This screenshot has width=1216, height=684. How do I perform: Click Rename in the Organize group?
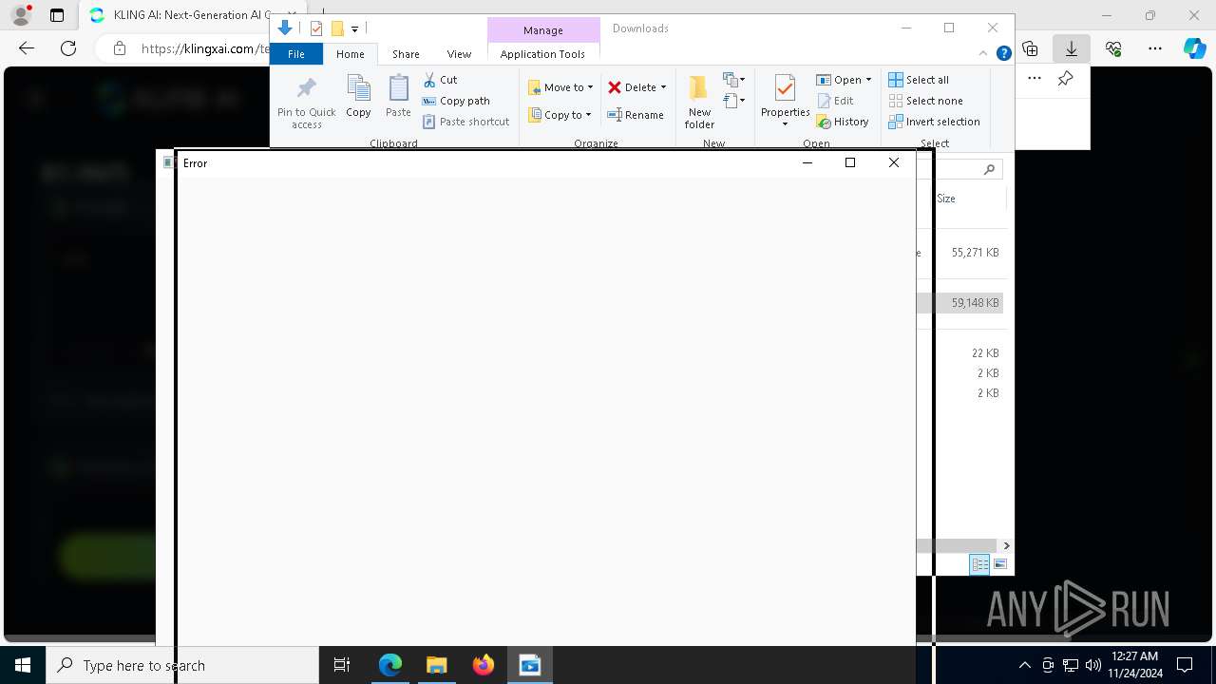pos(636,115)
